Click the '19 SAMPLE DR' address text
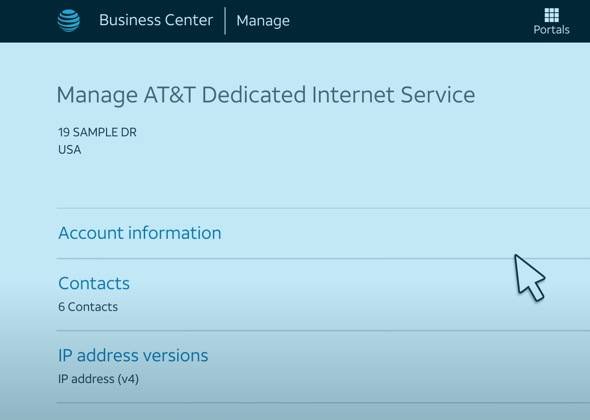 click(97, 132)
